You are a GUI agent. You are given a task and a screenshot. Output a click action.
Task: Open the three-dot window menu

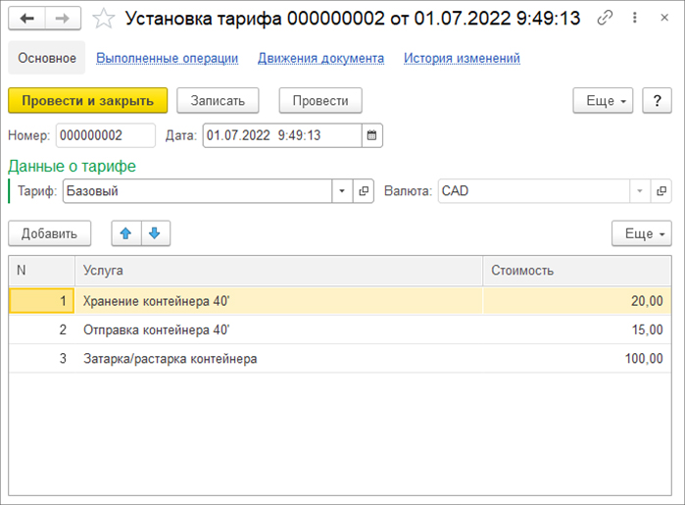click(634, 19)
